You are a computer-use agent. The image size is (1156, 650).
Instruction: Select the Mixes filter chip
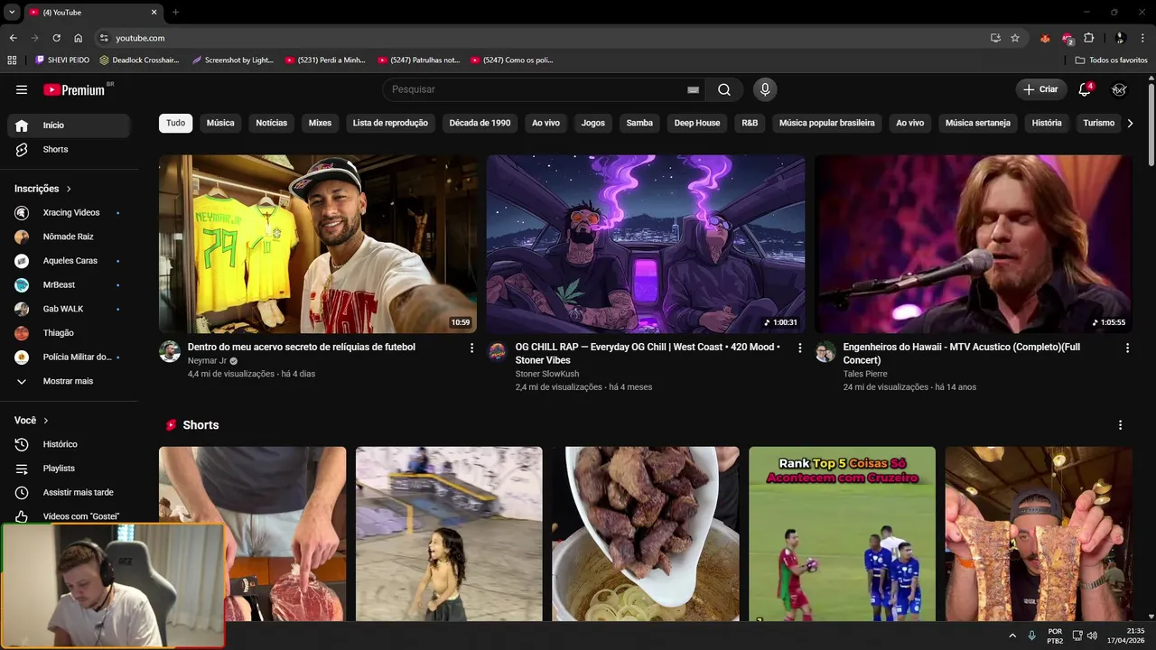[x=320, y=123]
